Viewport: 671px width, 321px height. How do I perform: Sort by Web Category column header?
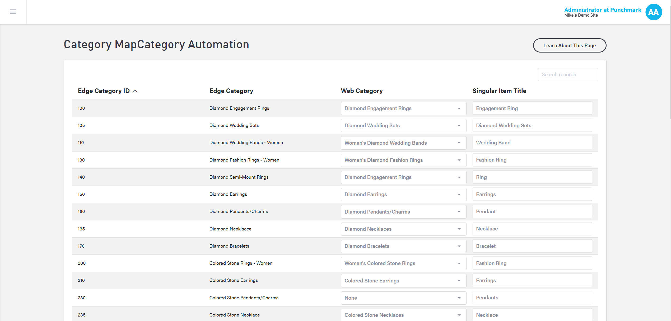point(361,91)
